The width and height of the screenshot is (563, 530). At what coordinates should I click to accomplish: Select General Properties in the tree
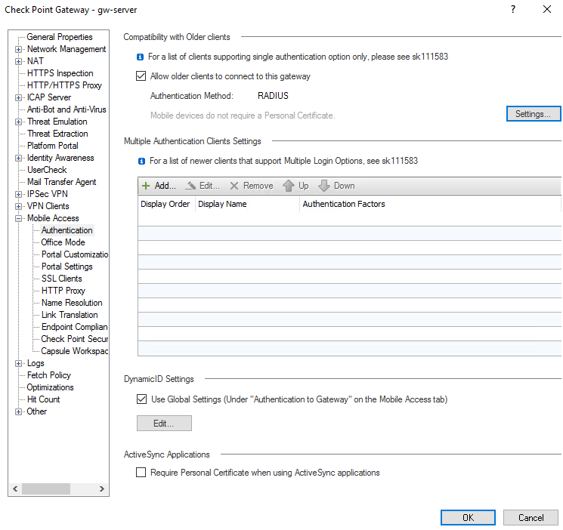tap(60, 37)
